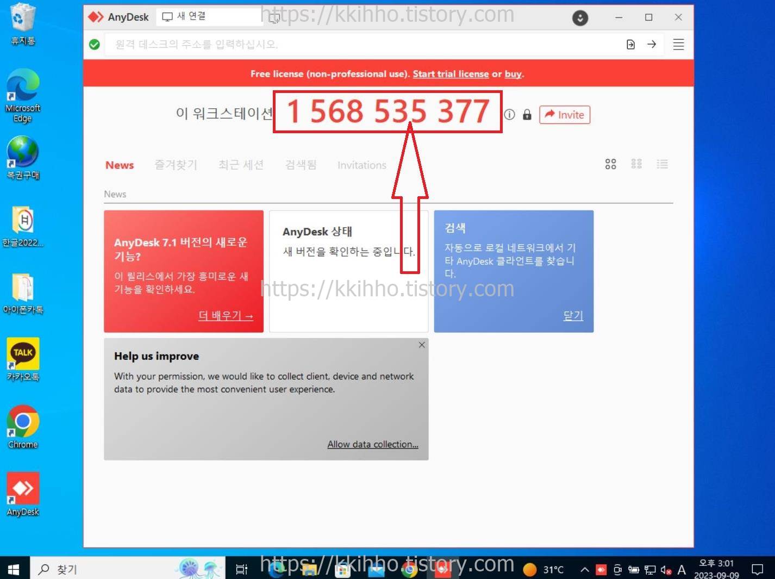This screenshot has width=775, height=579.
Task: Click the buy link in the banner
Action: tap(513, 74)
